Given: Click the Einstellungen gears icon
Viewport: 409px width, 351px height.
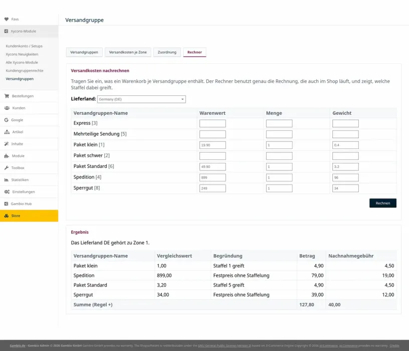Looking at the screenshot, I should click(7, 192).
